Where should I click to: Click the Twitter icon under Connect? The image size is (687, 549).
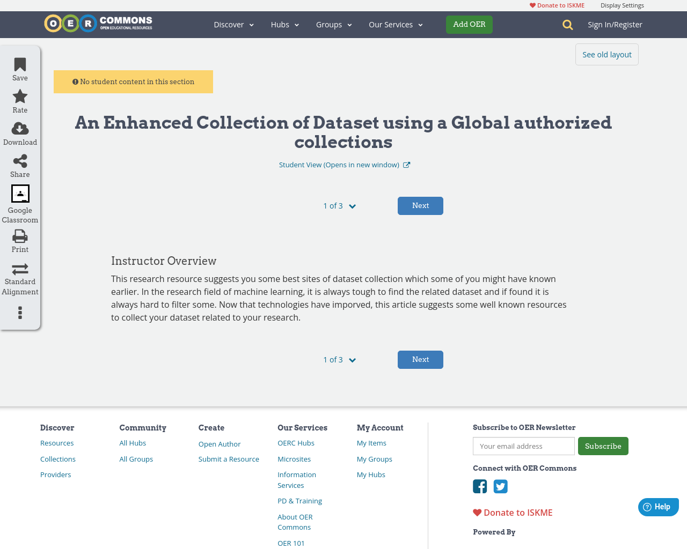501,486
